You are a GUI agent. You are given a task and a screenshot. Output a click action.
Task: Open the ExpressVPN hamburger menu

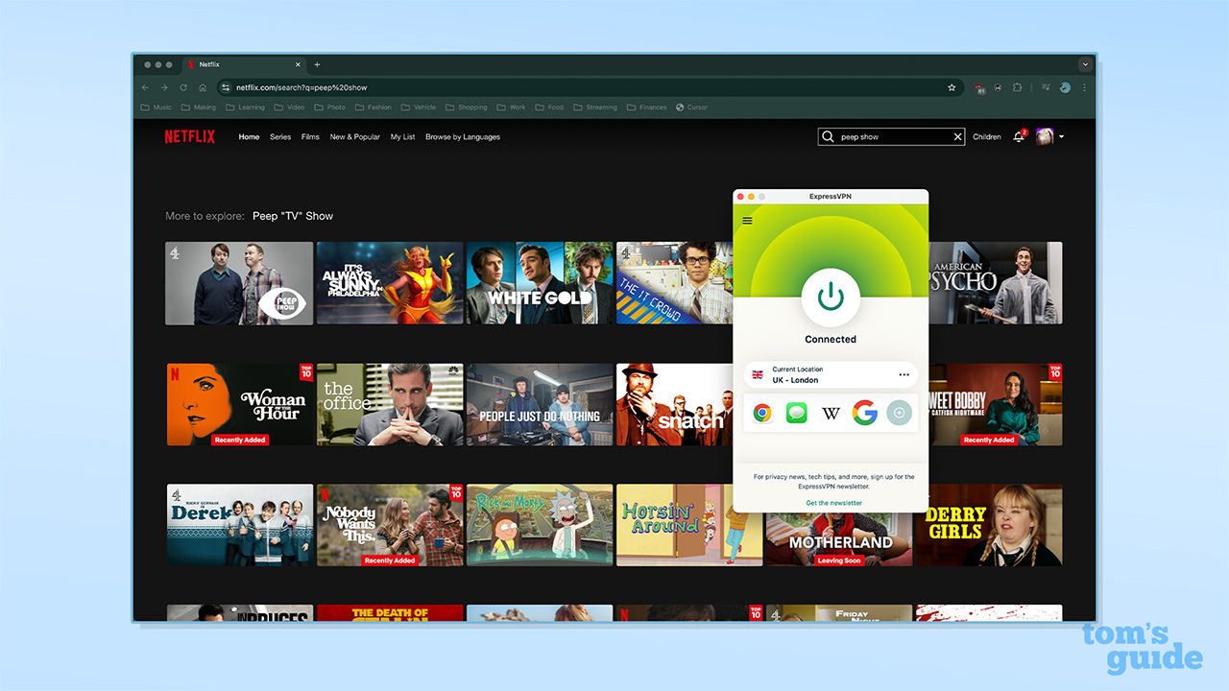pos(748,221)
